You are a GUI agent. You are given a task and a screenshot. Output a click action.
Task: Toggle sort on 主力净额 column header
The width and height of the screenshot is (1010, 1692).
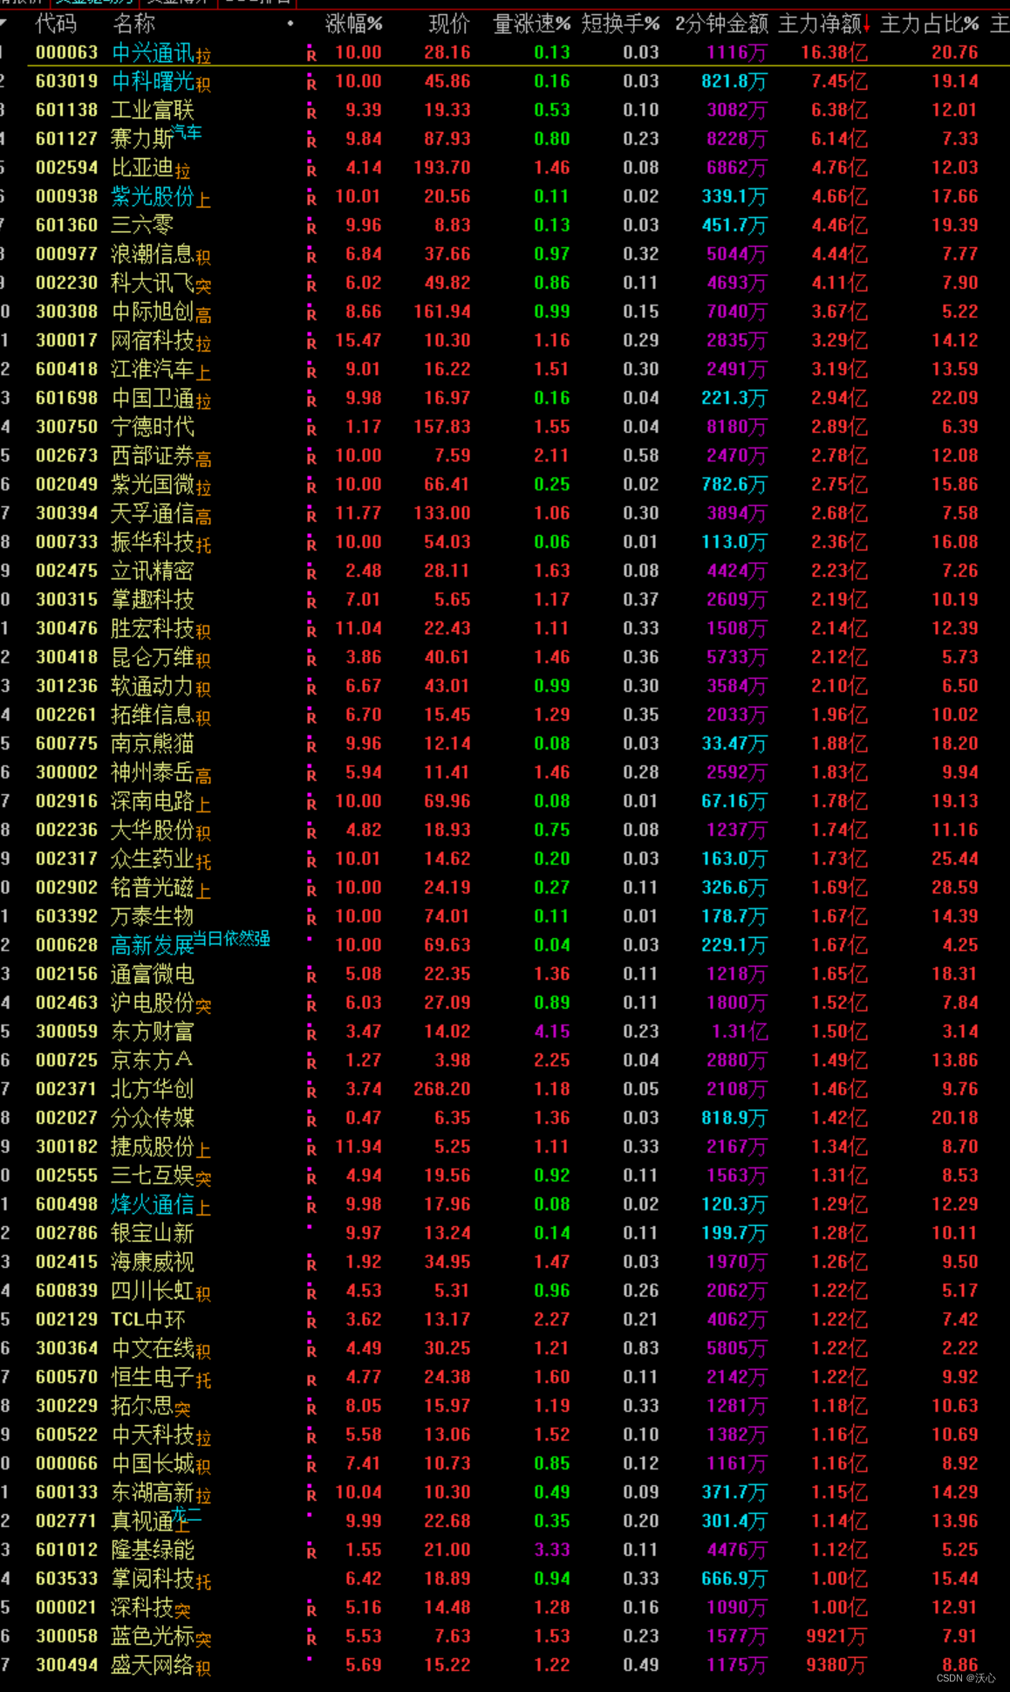824,24
